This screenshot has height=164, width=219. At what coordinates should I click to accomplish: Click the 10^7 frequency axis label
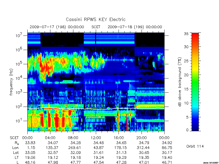click(x=19, y=35)
